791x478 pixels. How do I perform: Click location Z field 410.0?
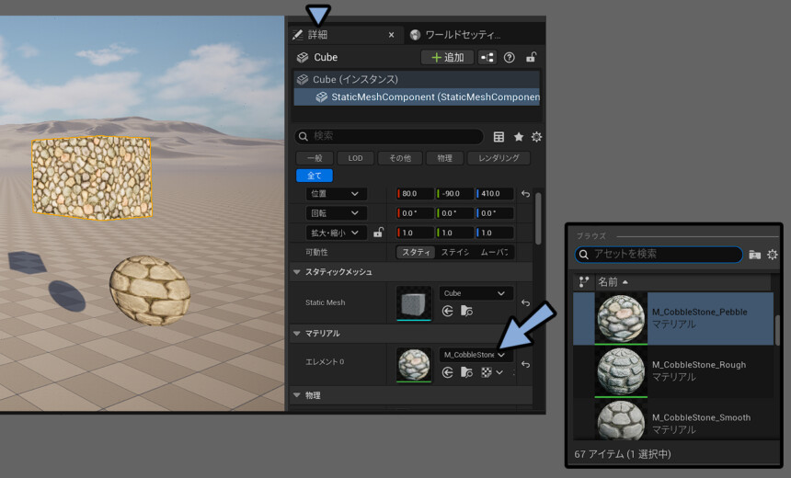495,194
